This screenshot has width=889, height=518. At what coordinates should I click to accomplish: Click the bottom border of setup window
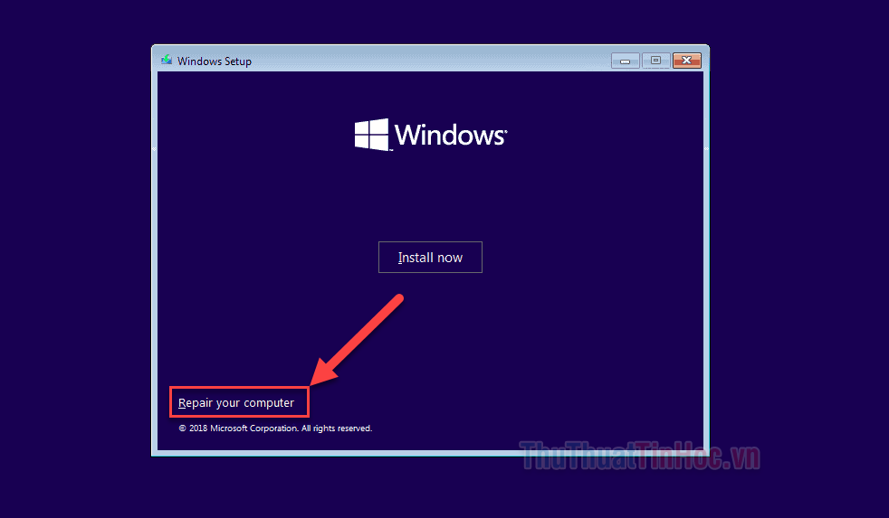click(430, 453)
